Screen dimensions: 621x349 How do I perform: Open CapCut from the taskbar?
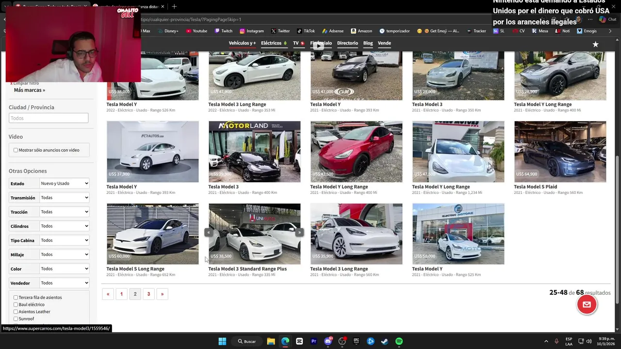[299, 341]
